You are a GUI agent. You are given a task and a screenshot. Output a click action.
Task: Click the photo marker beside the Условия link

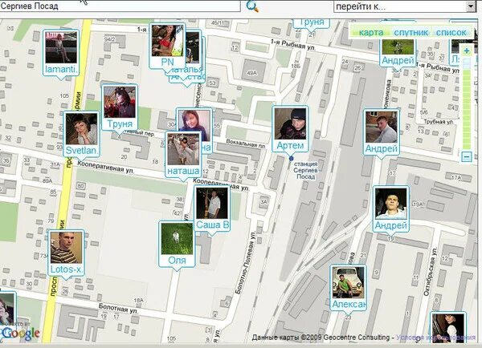[x=448, y=327]
